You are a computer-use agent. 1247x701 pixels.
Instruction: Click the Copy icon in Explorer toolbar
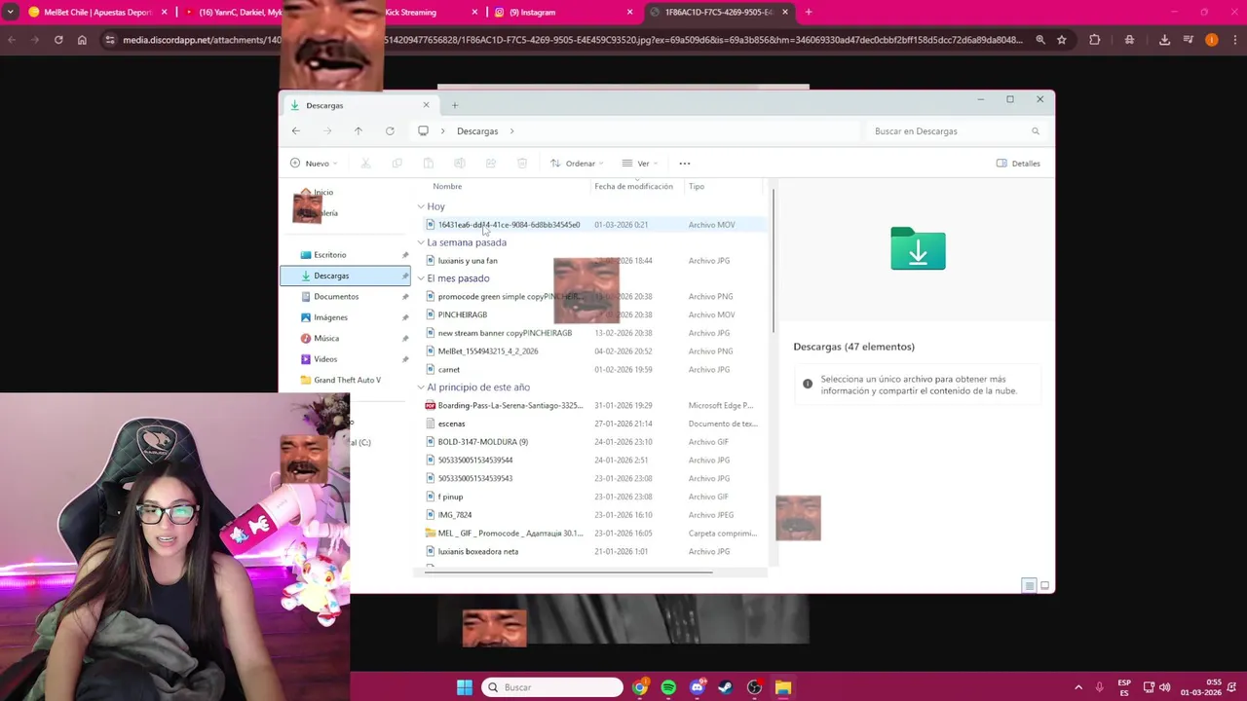pos(397,164)
